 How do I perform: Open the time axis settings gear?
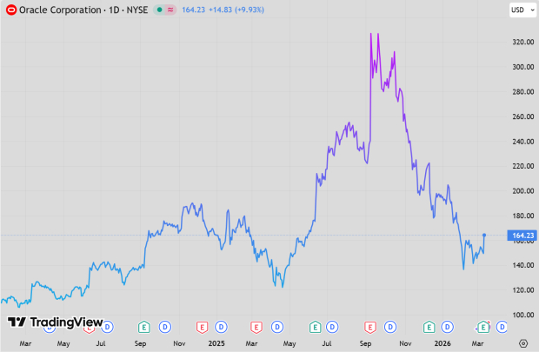(522, 342)
